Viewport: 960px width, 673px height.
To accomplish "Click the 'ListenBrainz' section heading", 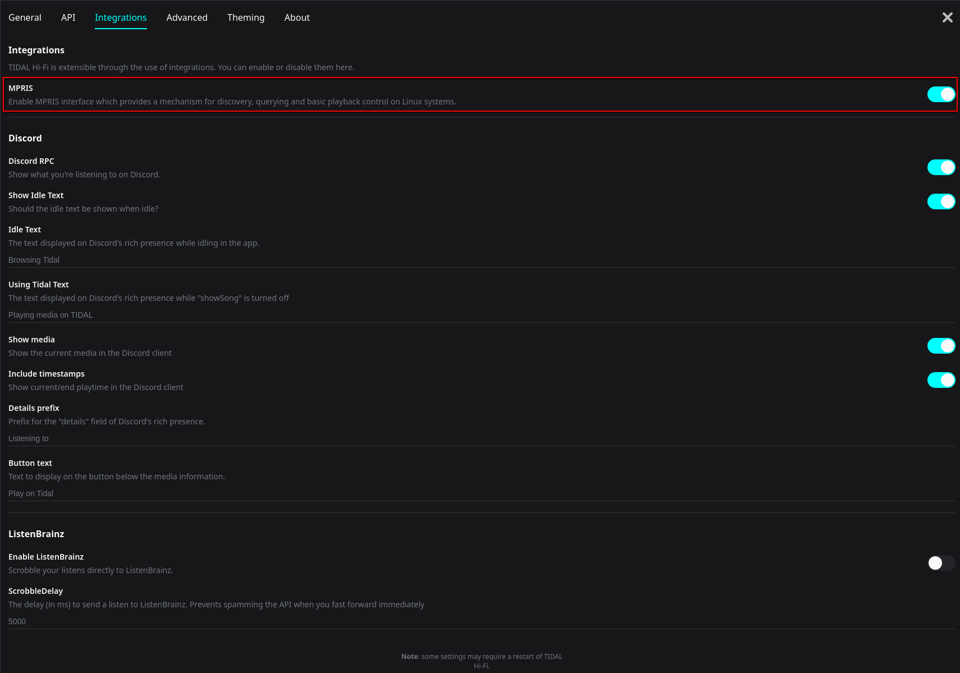I will point(36,534).
